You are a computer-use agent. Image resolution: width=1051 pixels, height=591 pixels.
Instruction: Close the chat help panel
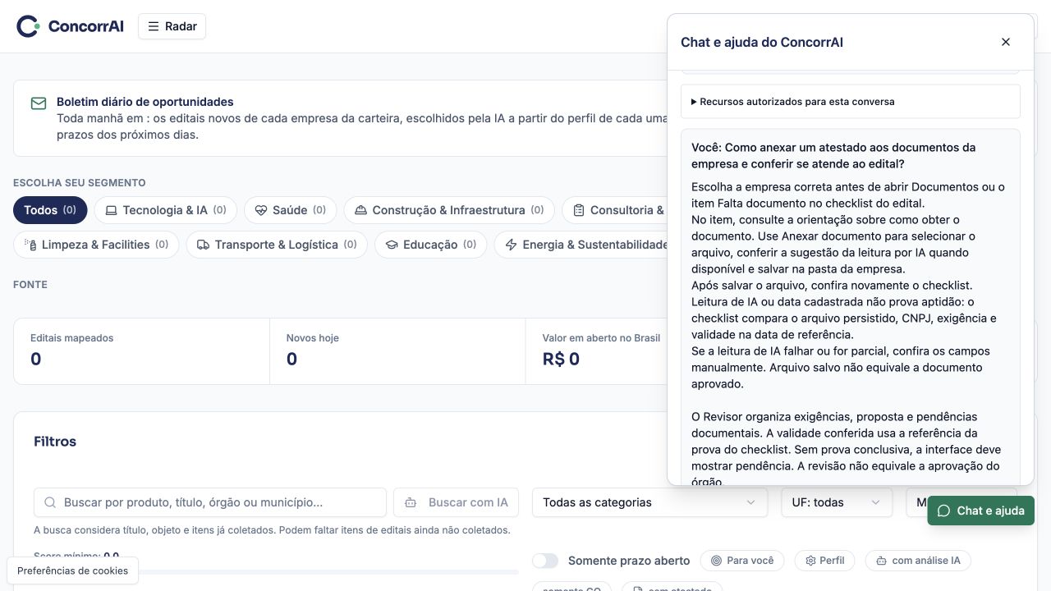point(1006,42)
